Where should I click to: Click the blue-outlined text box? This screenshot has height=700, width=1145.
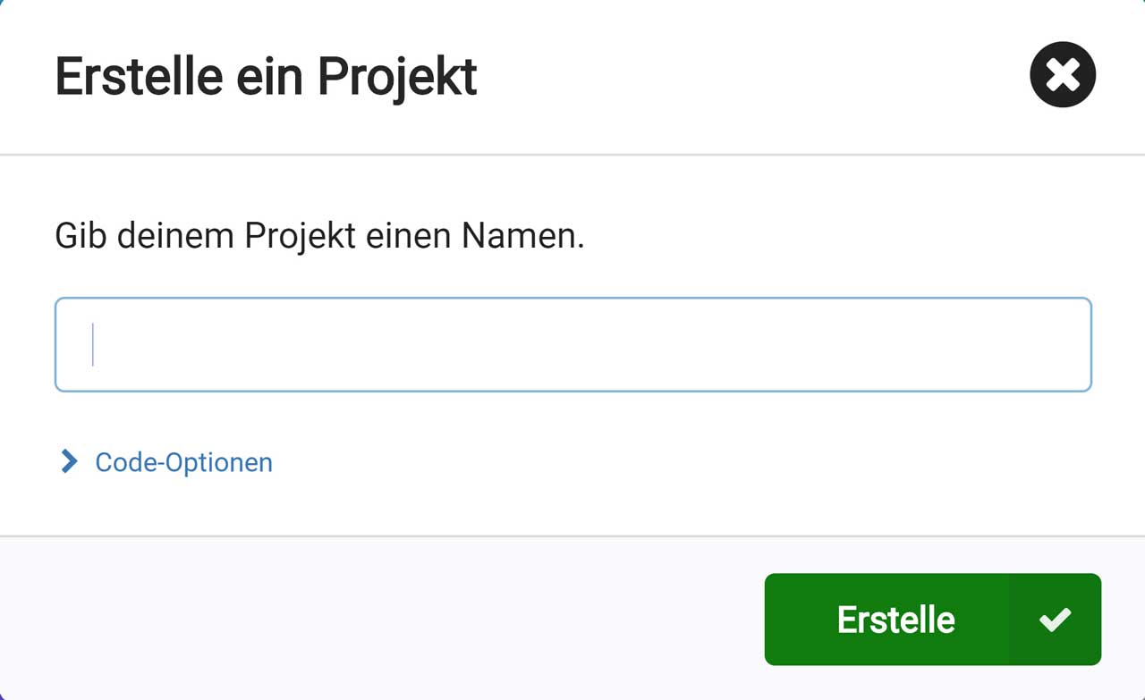point(573,344)
